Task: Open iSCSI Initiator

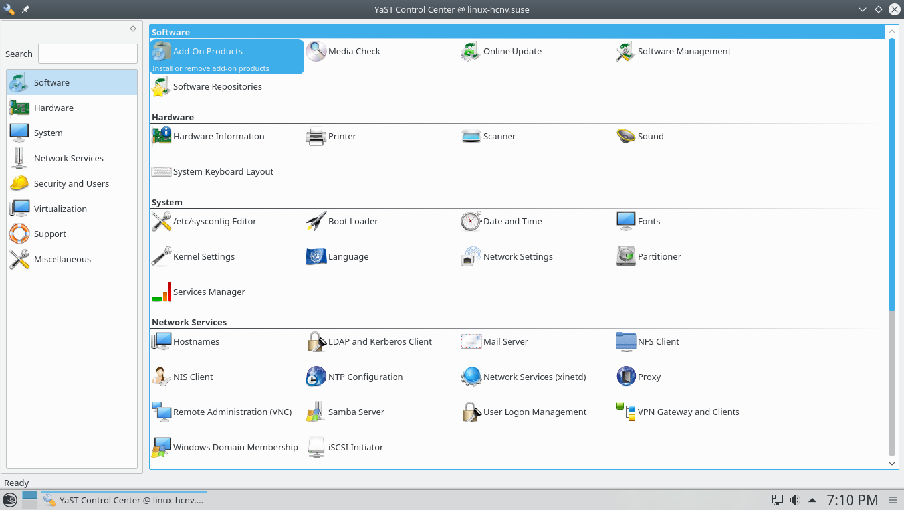Action: [344, 448]
